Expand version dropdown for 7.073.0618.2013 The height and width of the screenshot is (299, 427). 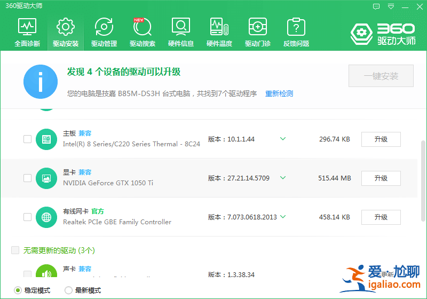click(283, 217)
